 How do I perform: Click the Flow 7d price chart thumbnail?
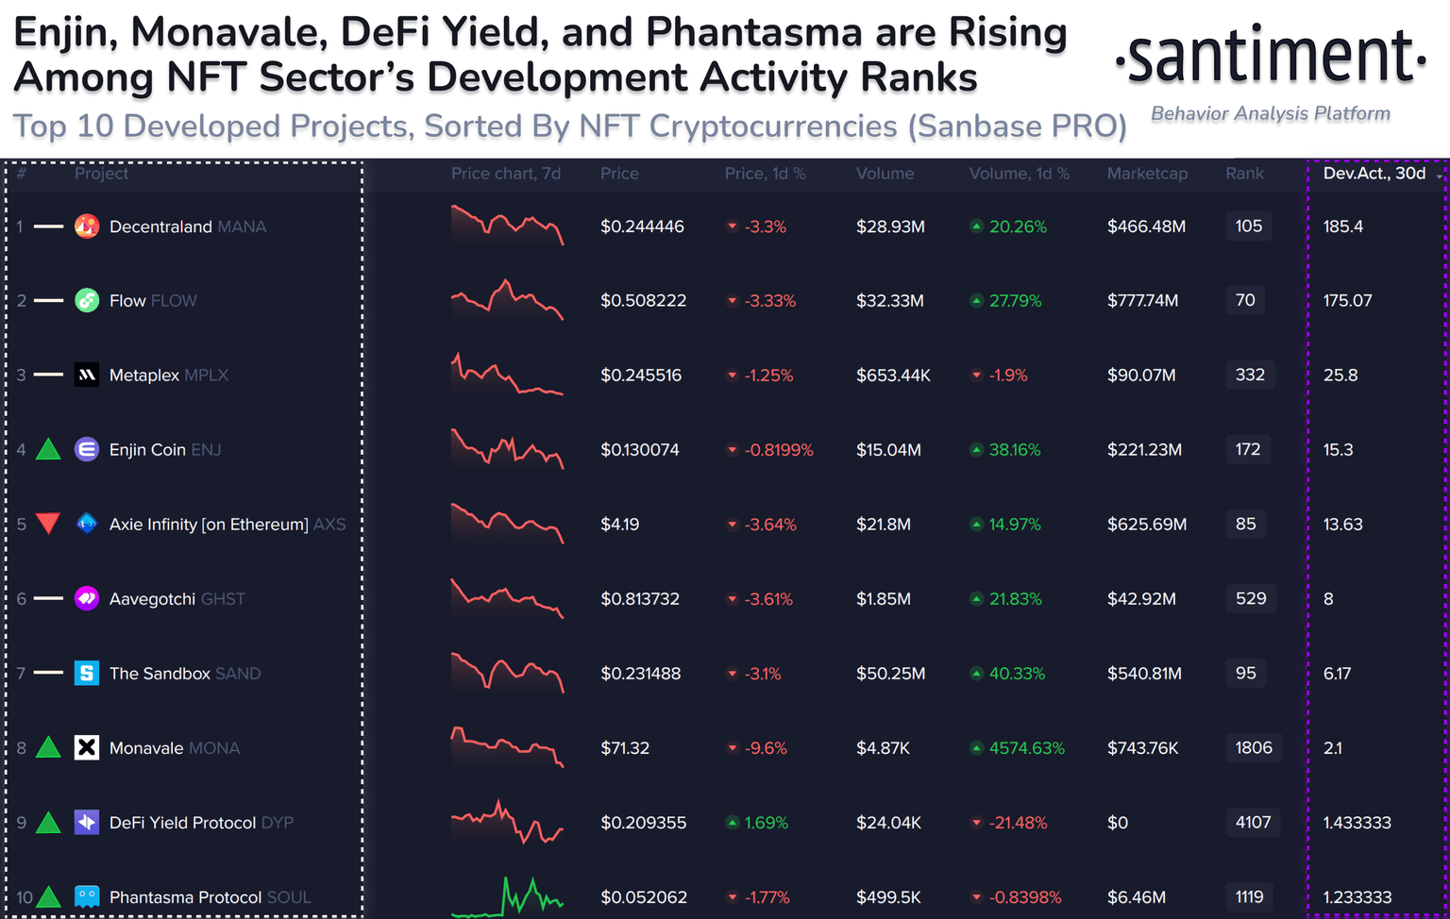coord(507,300)
